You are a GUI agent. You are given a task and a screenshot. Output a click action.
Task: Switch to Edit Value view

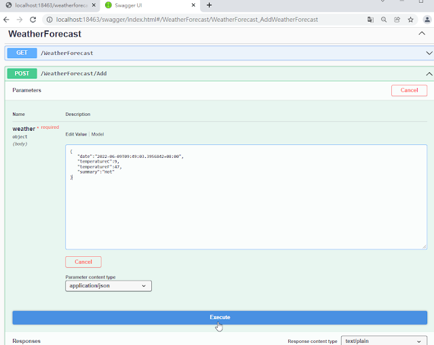[x=76, y=134]
